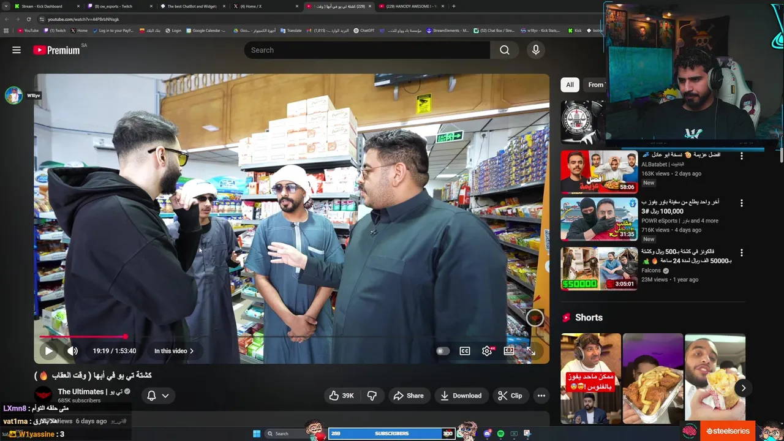Open the Google Calendar bookmark
Image resolution: width=784 pixels, height=441 pixels.
point(206,31)
